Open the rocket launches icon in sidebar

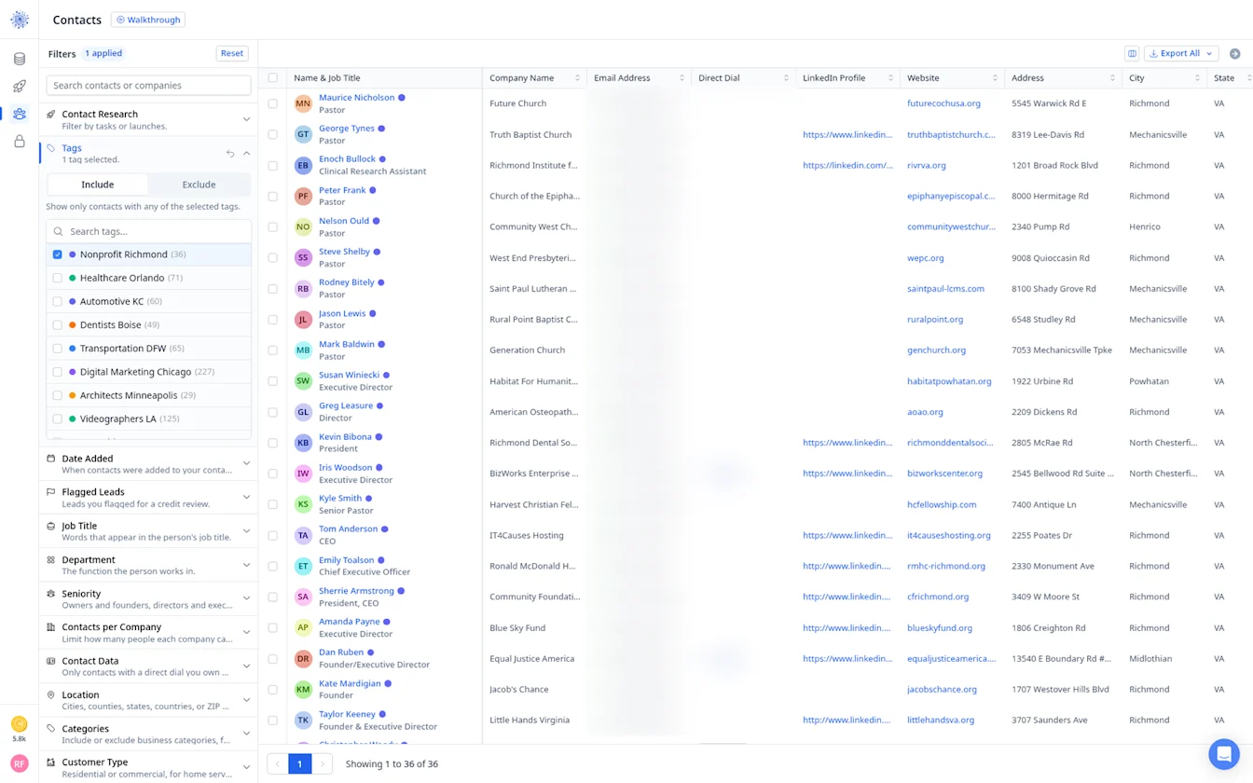click(x=20, y=86)
